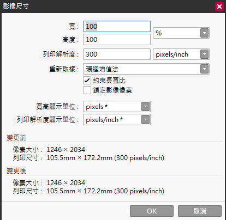Viewport: 226px width, 220px height.
Task: Click the 高度 height input field
Action: (117, 40)
